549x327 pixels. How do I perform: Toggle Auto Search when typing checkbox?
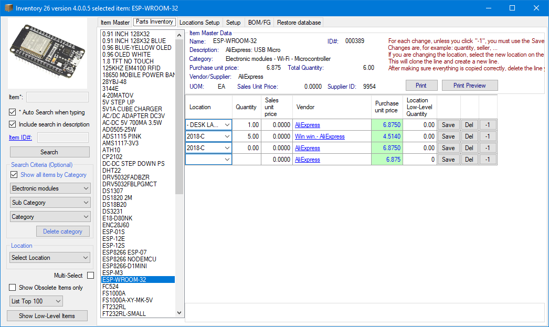click(x=12, y=112)
